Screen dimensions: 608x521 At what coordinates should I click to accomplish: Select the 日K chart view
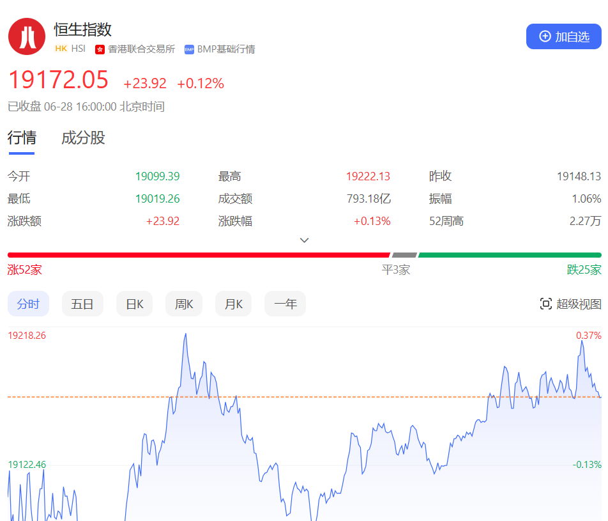tap(134, 304)
